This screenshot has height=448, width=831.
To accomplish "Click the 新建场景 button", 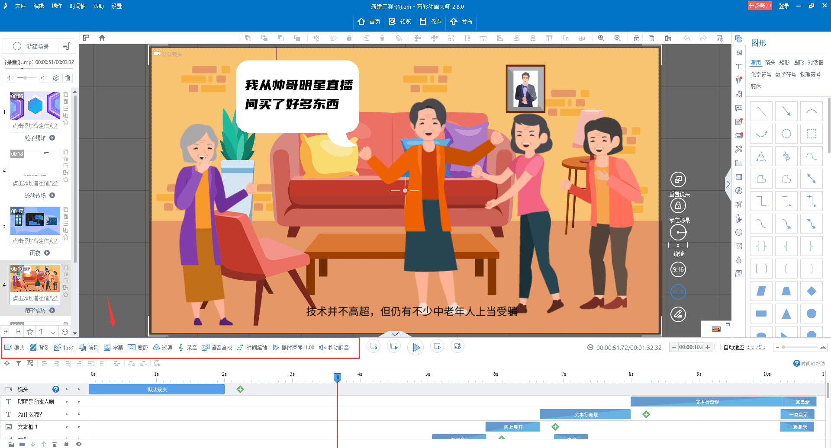I will pos(31,46).
